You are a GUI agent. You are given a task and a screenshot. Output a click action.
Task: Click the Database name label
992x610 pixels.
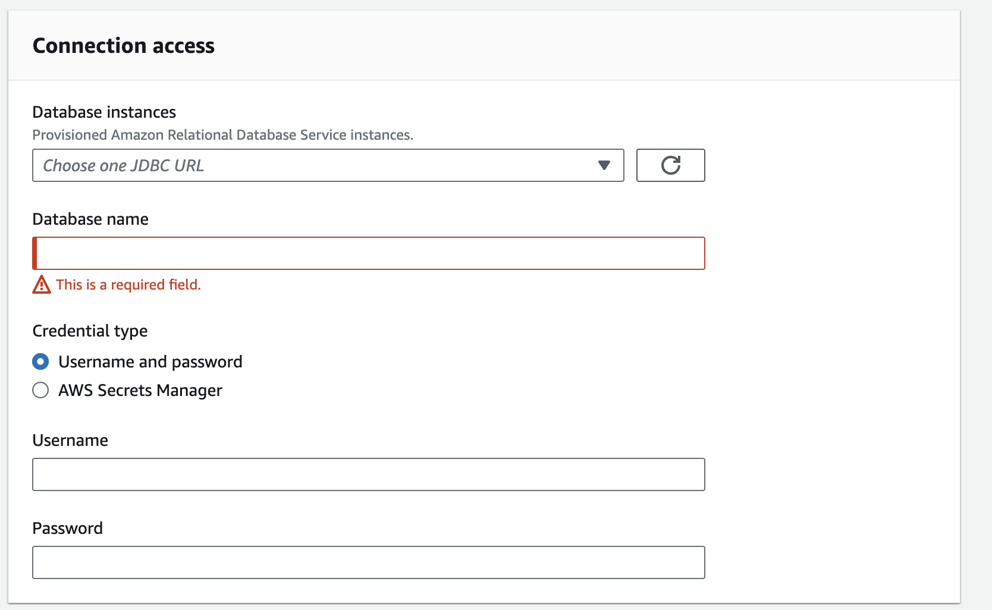[90, 219]
